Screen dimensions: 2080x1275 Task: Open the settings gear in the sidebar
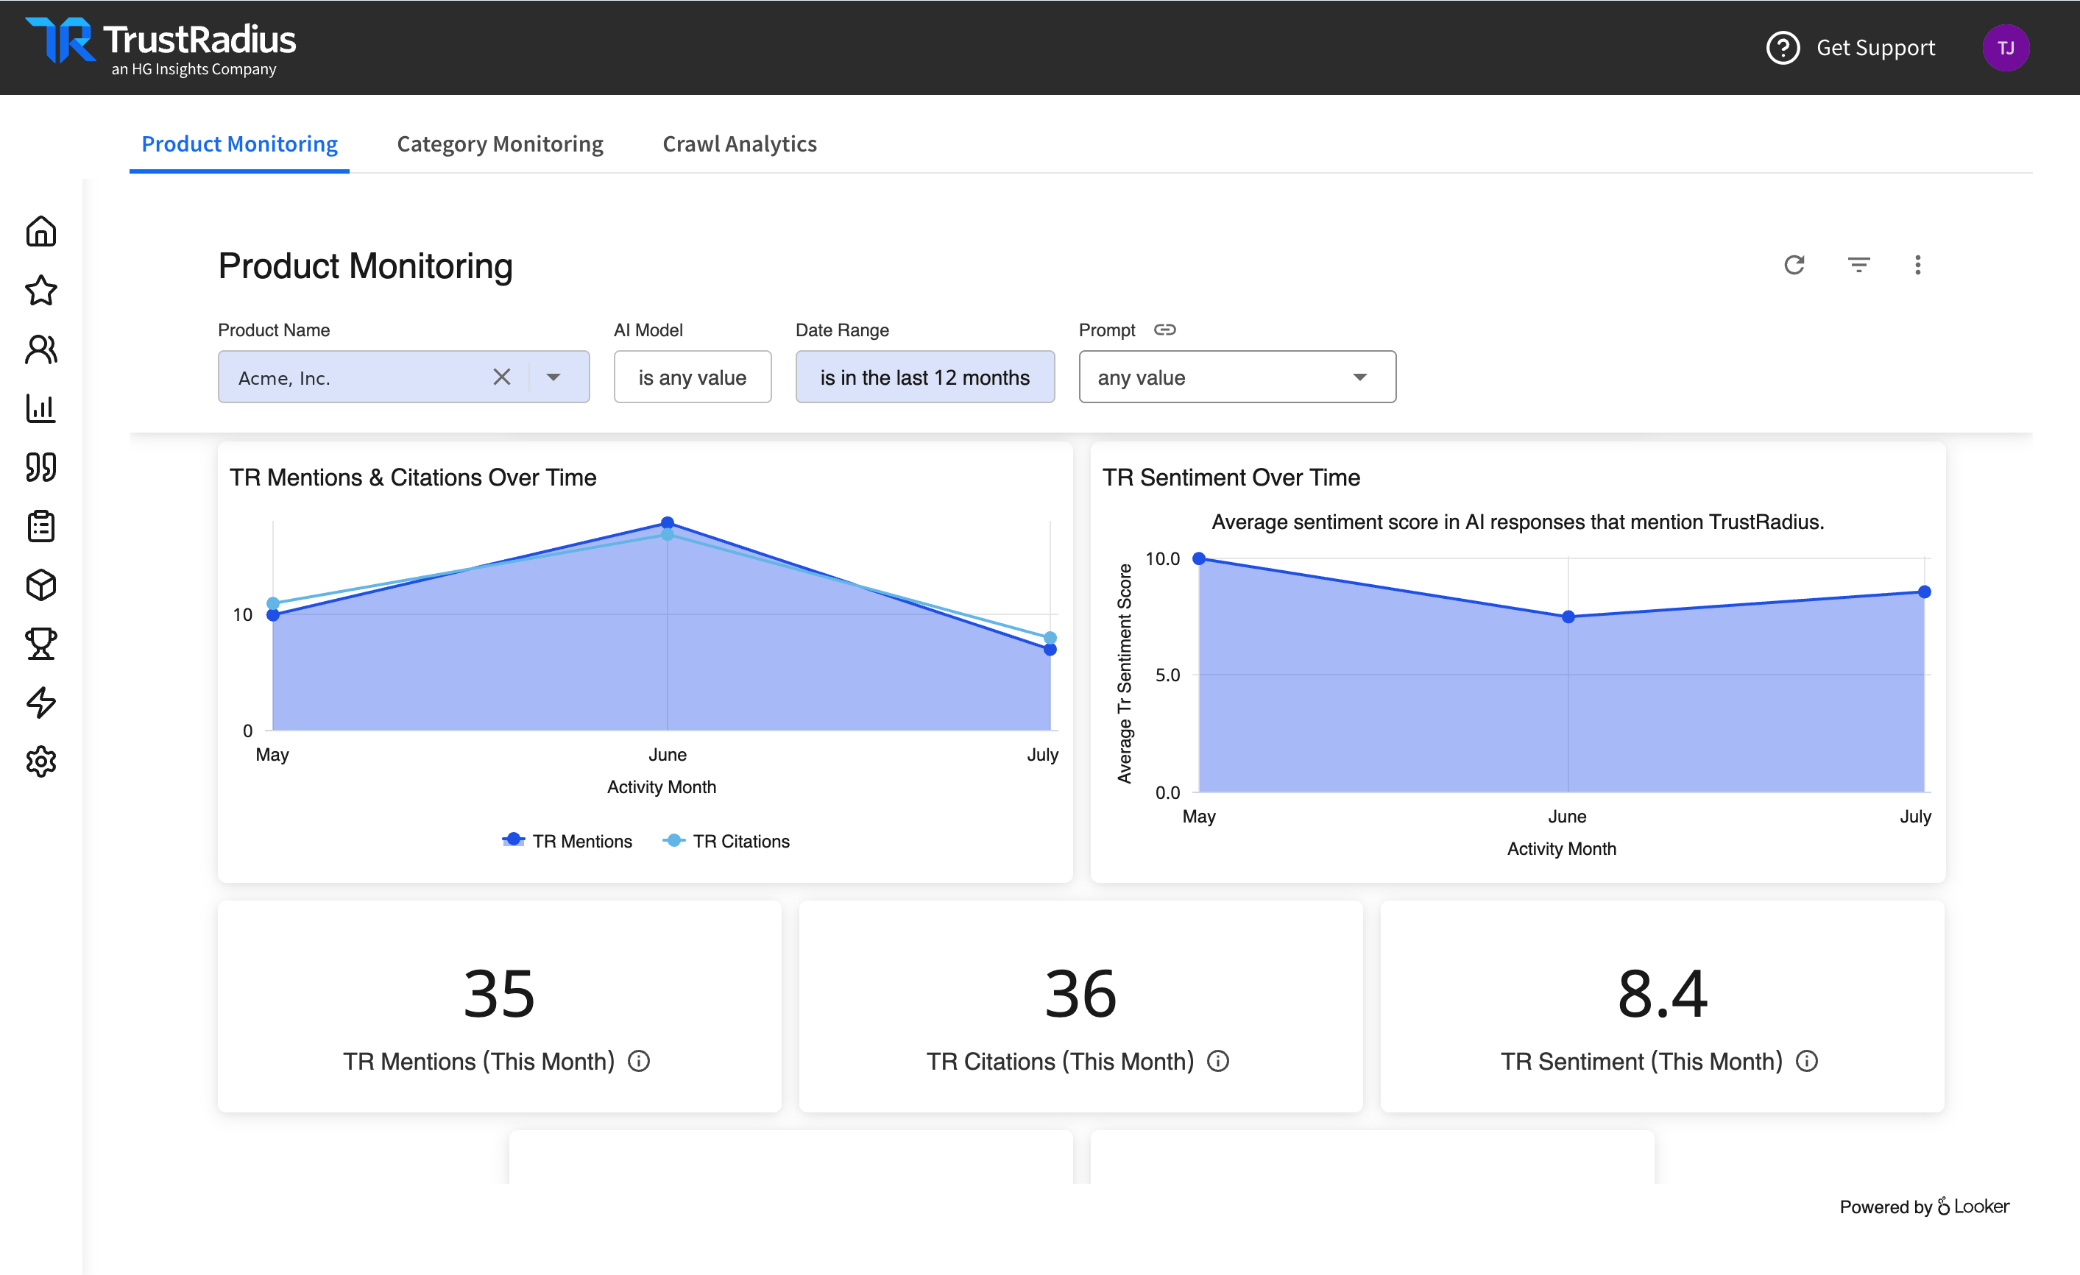40,761
